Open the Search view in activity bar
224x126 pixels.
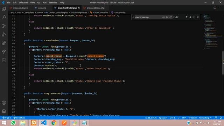(x=4, y=17)
